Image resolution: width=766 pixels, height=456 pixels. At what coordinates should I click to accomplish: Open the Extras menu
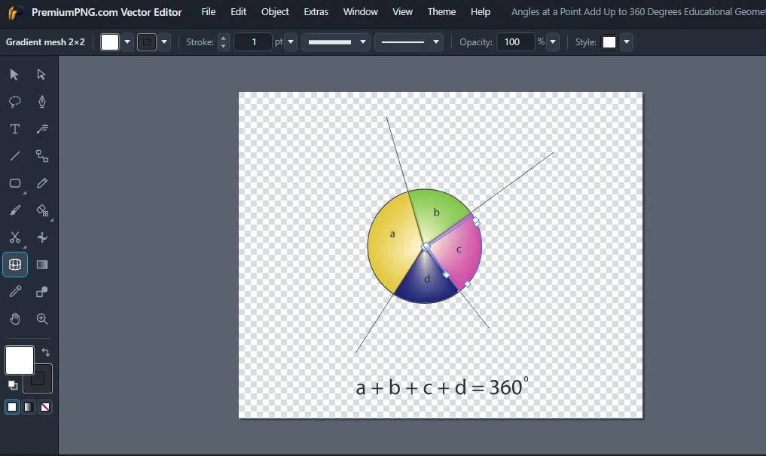click(x=316, y=12)
